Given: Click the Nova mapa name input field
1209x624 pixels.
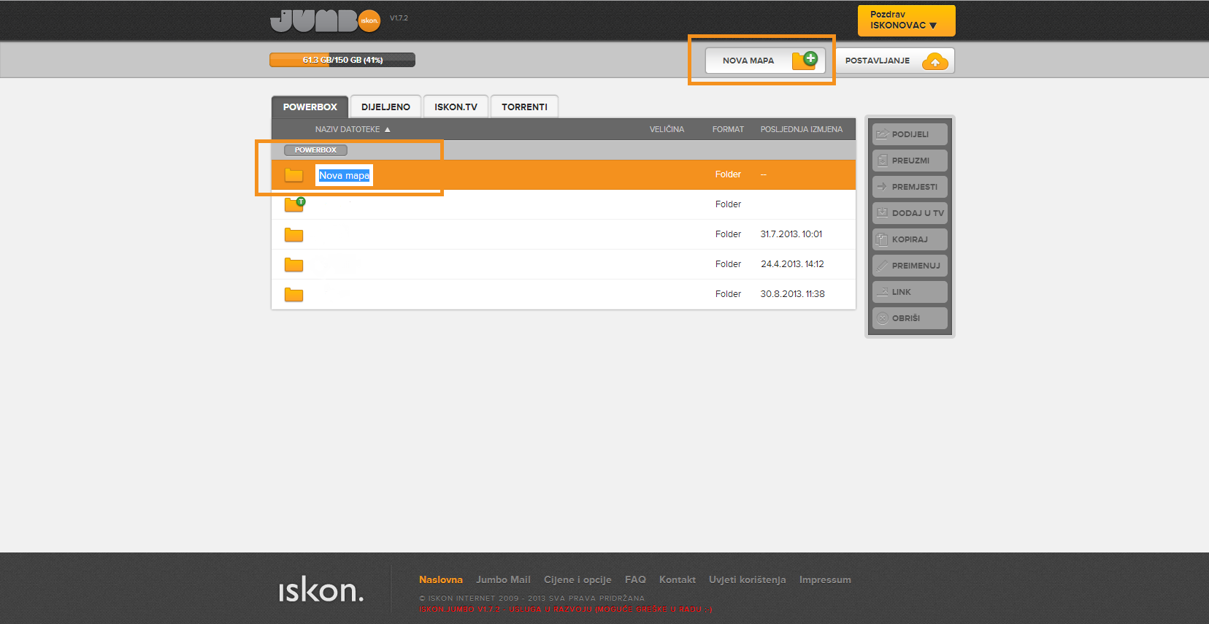Looking at the screenshot, I should tap(344, 175).
